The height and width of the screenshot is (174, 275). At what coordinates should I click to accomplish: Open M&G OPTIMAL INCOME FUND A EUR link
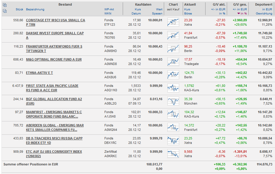54,59
